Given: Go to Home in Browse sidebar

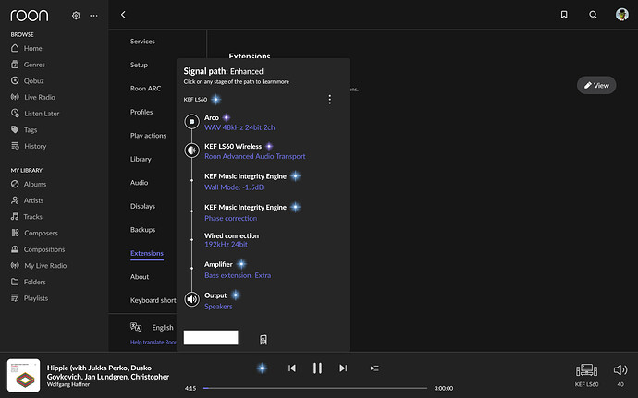Looking at the screenshot, I should click(27, 48).
